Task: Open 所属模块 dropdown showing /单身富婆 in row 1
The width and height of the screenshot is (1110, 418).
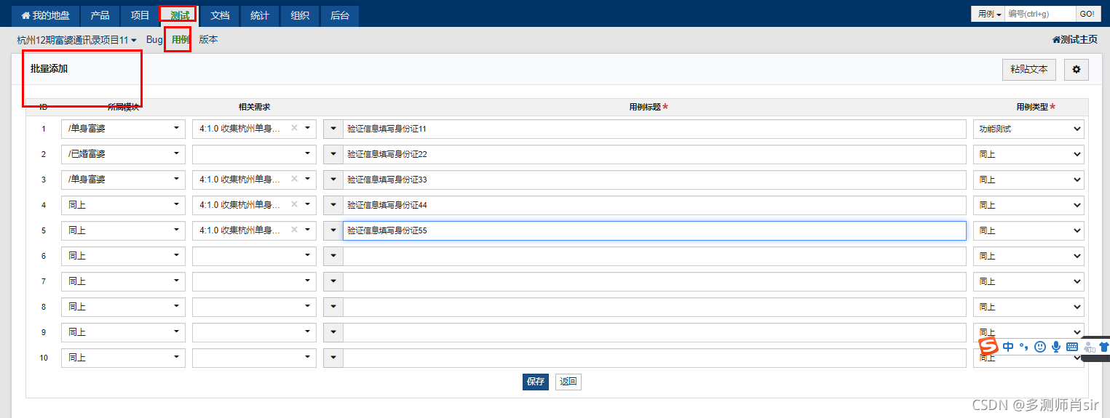Action: [x=123, y=129]
